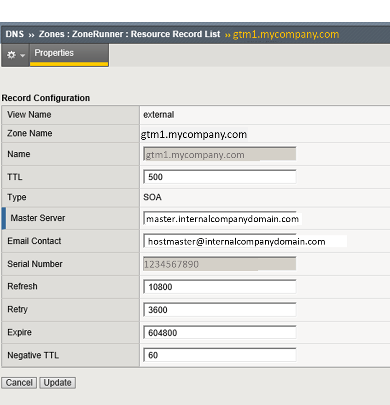Viewport: 390px width, 405px height.
Task: Click the disabled Name field
Action: coord(219,154)
